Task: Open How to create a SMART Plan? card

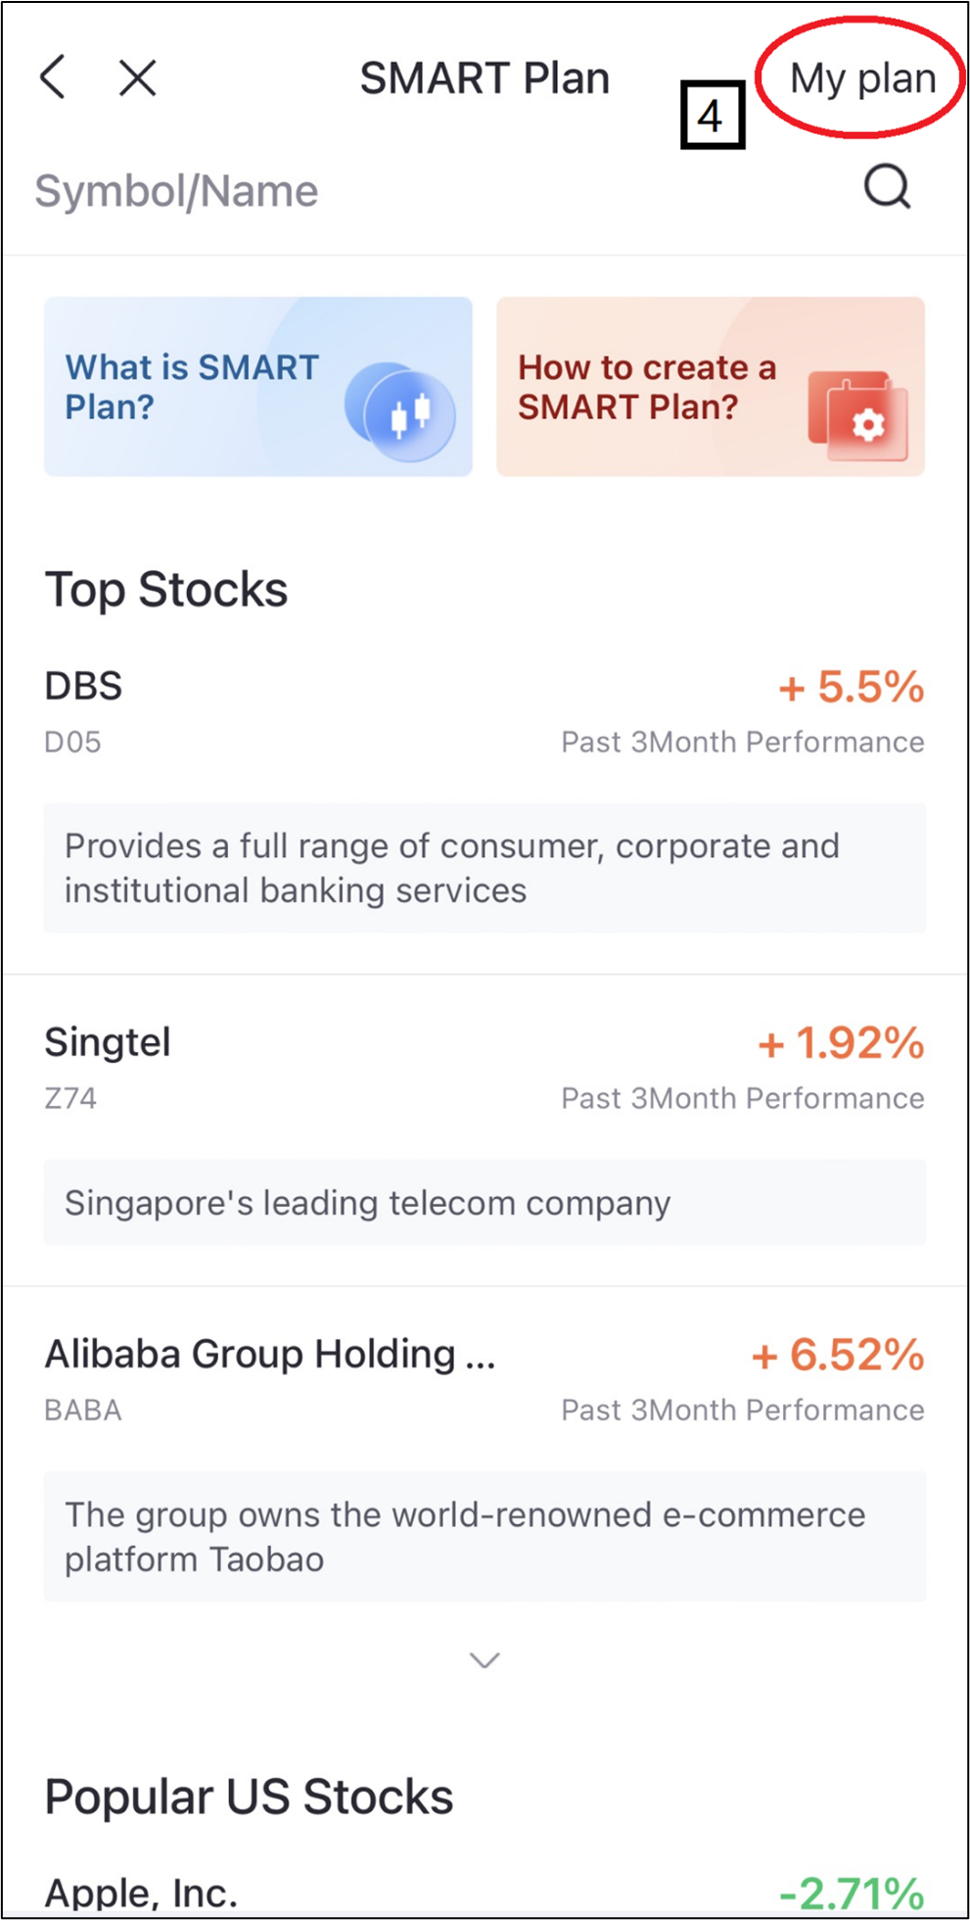Action: pos(711,387)
